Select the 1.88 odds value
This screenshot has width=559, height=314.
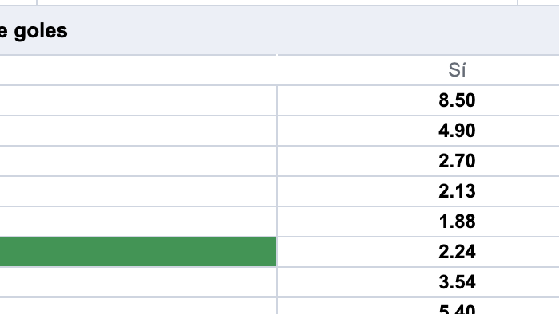tap(457, 222)
